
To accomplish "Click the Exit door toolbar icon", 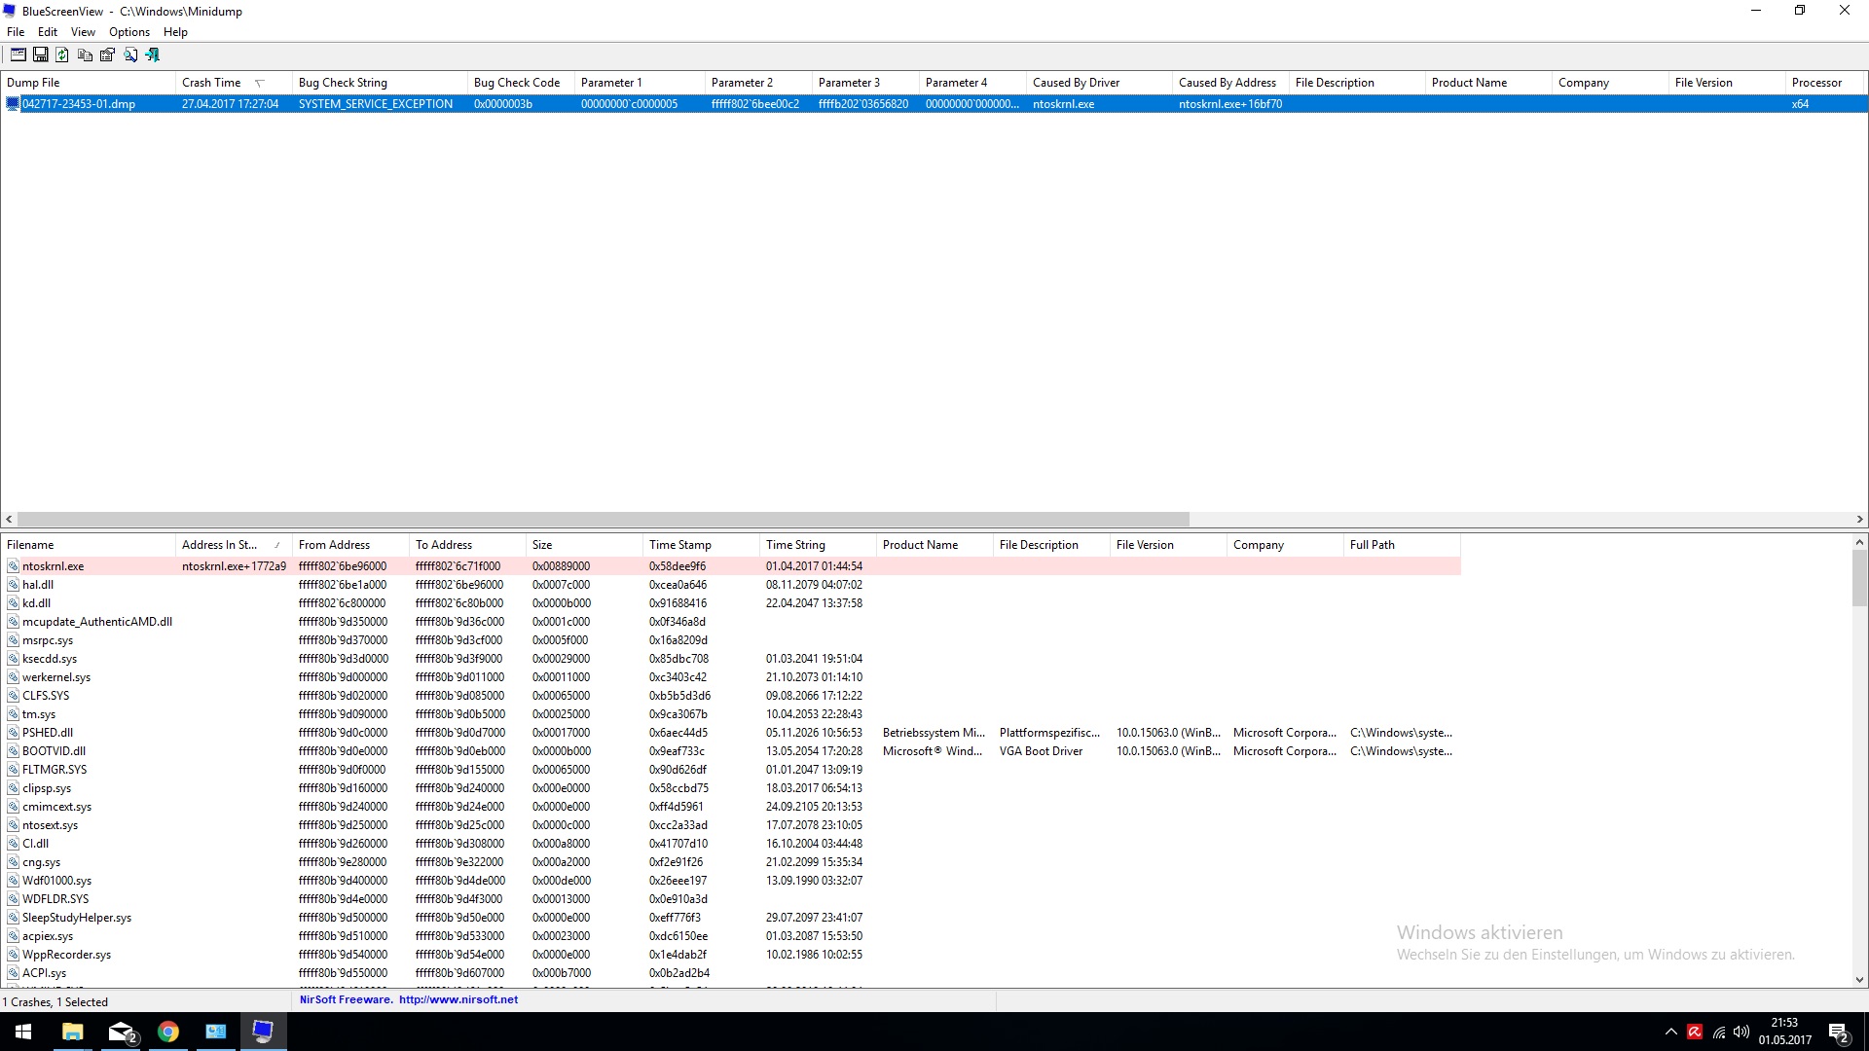I will tap(152, 55).
